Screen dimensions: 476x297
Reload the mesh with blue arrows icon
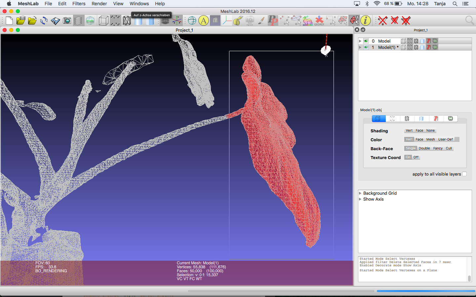pos(44,21)
